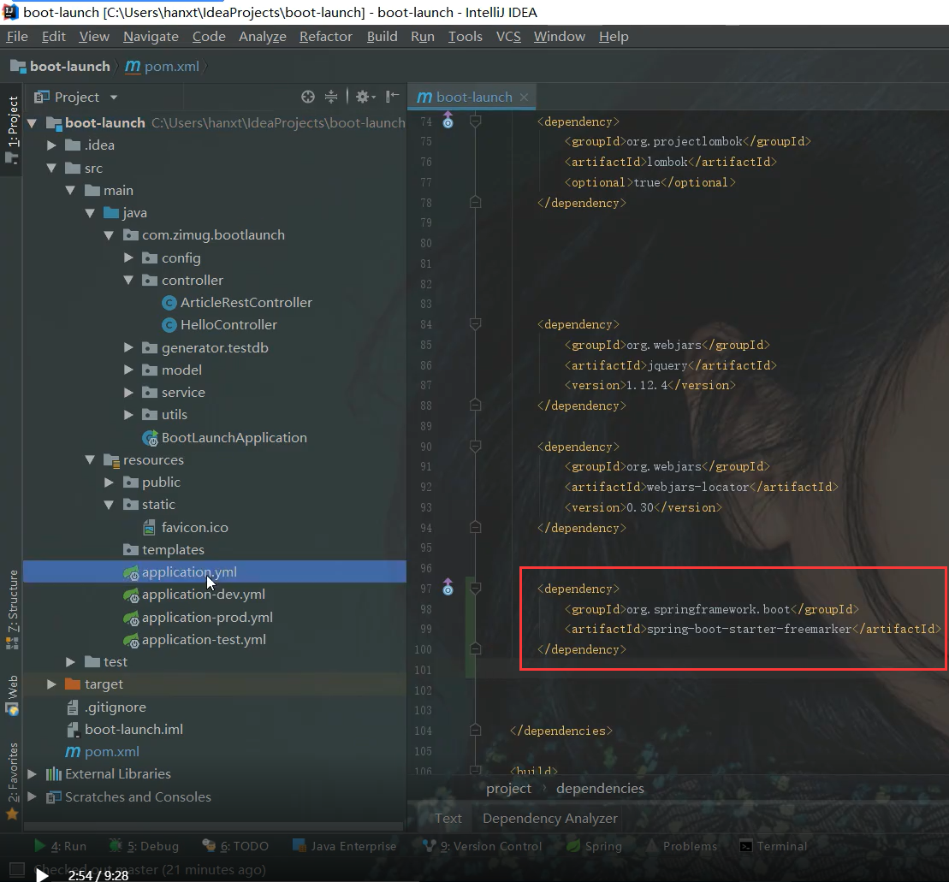Select the favicon.ico file
949x882 pixels.
click(x=194, y=528)
